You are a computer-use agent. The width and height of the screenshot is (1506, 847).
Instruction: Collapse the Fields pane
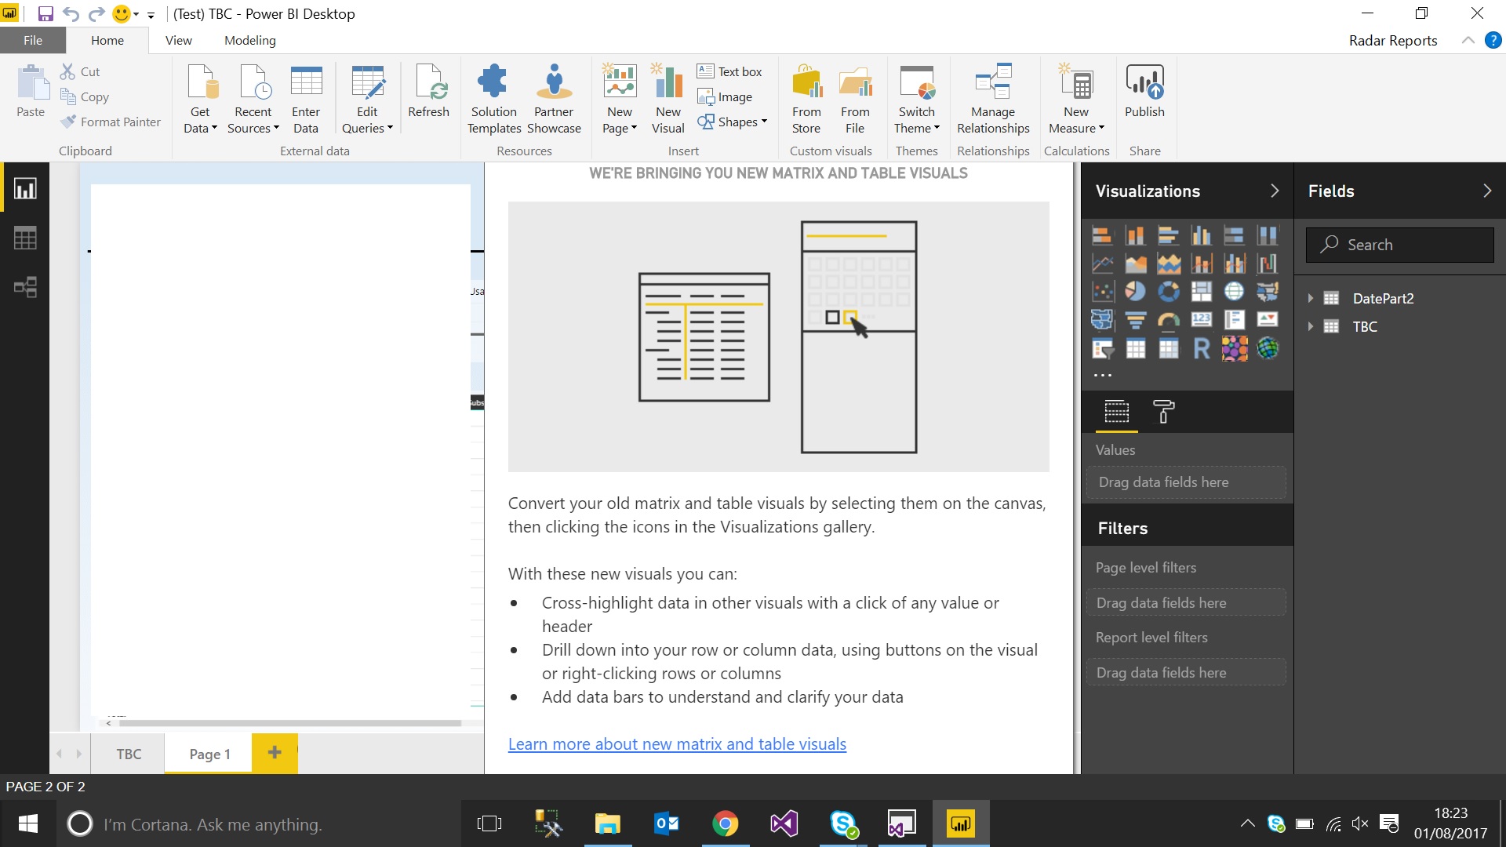click(x=1487, y=191)
